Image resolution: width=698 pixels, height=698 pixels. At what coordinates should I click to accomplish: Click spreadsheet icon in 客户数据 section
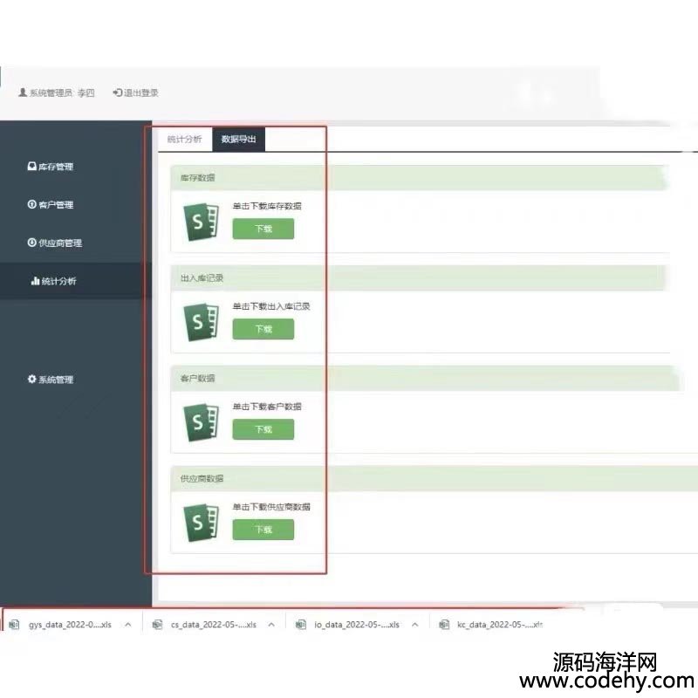(200, 422)
